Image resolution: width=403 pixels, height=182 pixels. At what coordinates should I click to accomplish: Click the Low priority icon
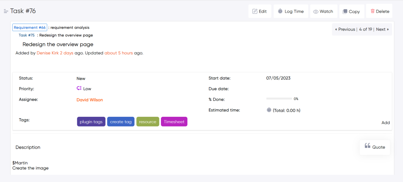point(79,89)
